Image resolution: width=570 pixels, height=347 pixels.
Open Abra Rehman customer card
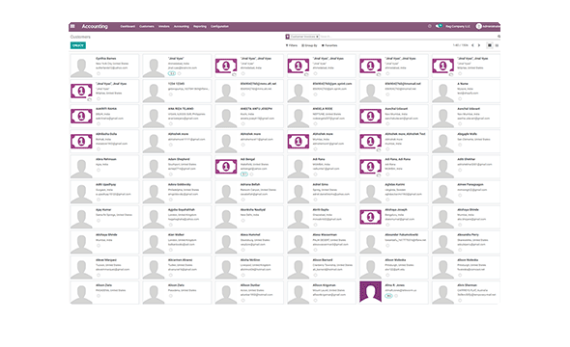[104, 167]
